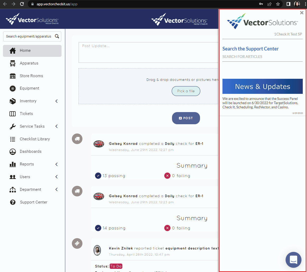Open the News & Updates banner

click(x=262, y=86)
